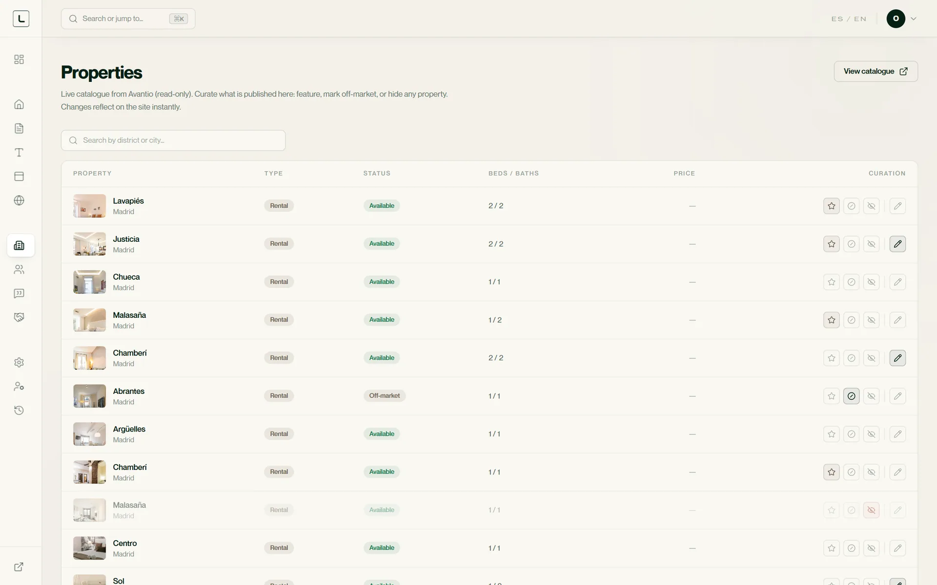
Task: Click the CURATION column header
Action: click(x=887, y=174)
